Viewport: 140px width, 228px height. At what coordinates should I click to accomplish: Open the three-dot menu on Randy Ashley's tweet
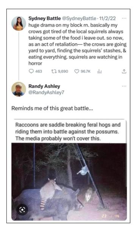[124, 86]
